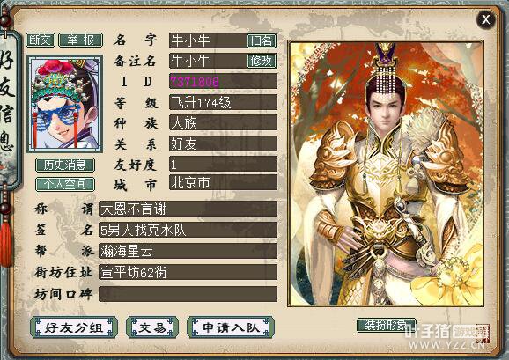The height and width of the screenshot is (360, 509).
Task: Visit 个人空间 personal space
Action: [65, 185]
